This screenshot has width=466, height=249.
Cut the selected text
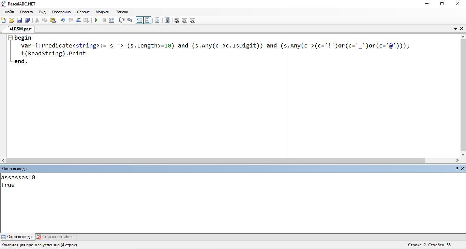(x=37, y=20)
